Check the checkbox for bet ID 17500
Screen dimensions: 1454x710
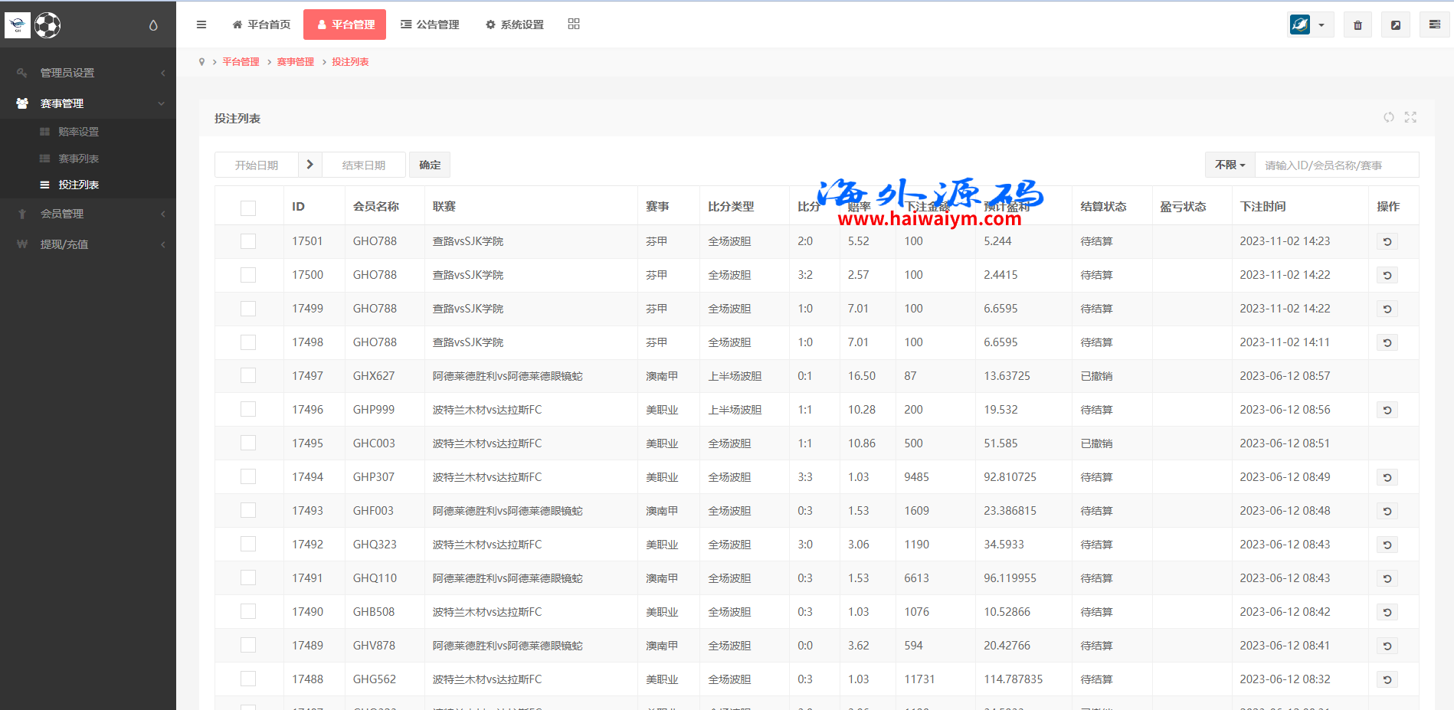point(248,275)
